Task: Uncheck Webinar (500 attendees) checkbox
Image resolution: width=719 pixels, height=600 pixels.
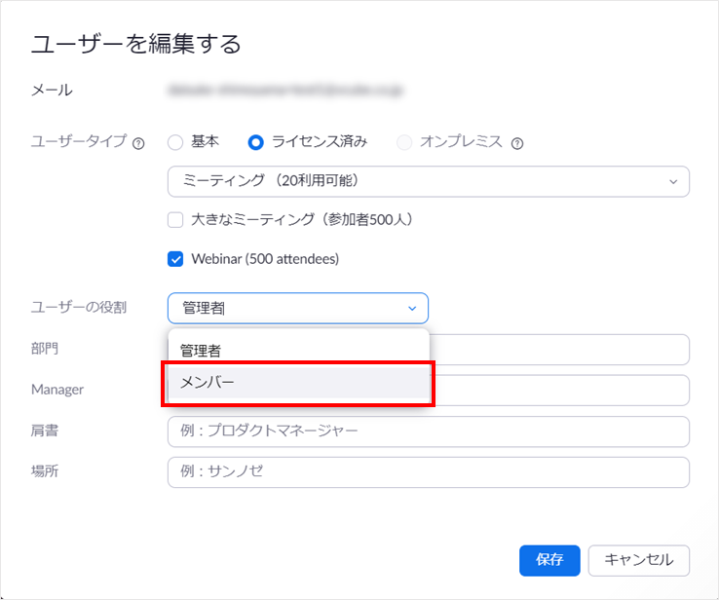Action: point(175,259)
